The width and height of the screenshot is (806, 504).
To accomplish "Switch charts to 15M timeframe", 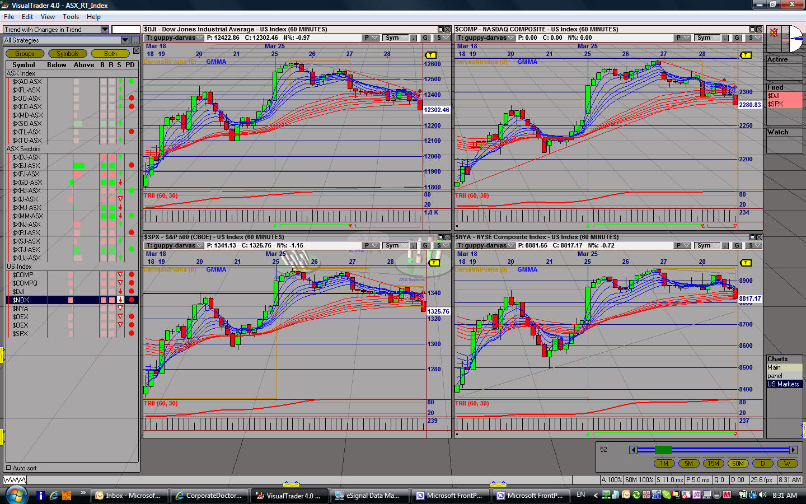I will tap(713, 464).
